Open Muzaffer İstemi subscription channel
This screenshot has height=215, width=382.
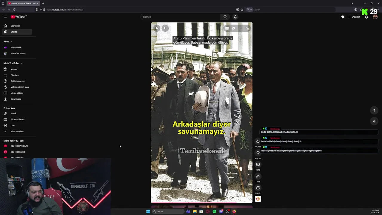tap(17, 53)
